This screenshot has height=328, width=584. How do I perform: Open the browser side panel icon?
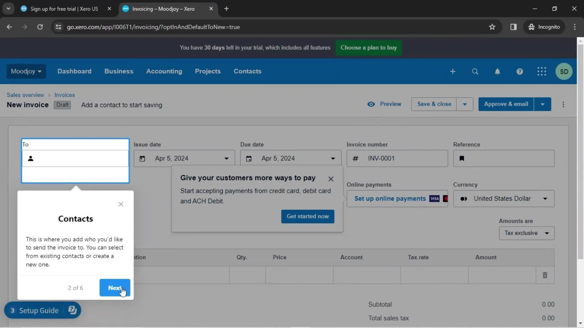tap(513, 27)
